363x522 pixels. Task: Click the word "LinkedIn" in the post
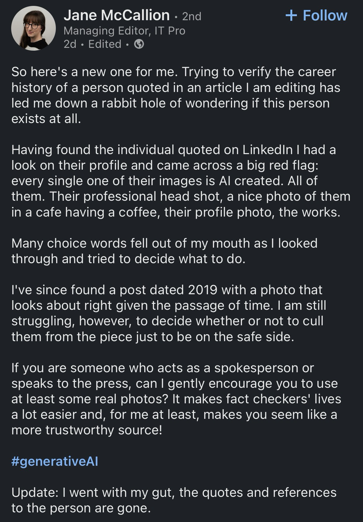[267, 150]
